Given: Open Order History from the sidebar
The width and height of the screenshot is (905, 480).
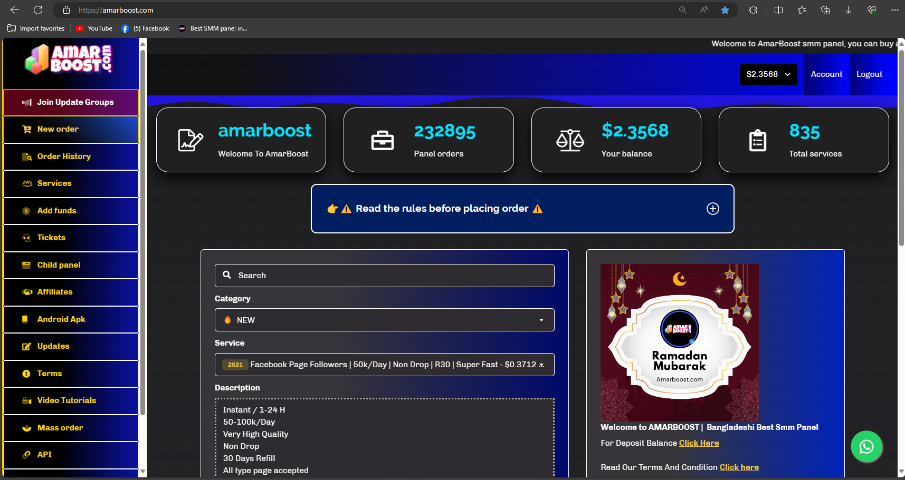Looking at the screenshot, I should pos(71,156).
